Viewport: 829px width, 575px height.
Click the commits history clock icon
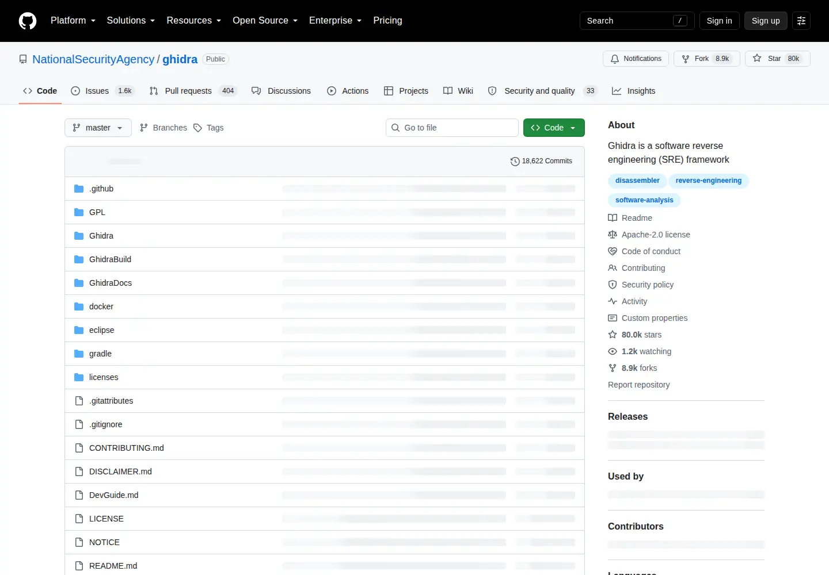click(515, 162)
